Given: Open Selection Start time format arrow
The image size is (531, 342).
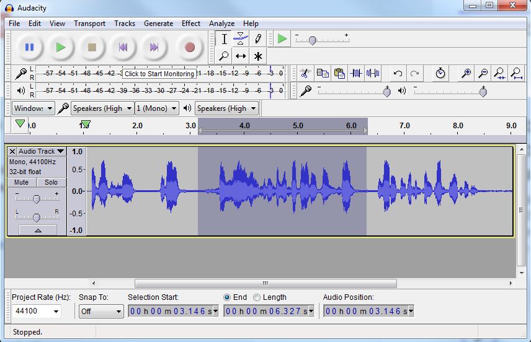Looking at the screenshot, I should coord(216,311).
